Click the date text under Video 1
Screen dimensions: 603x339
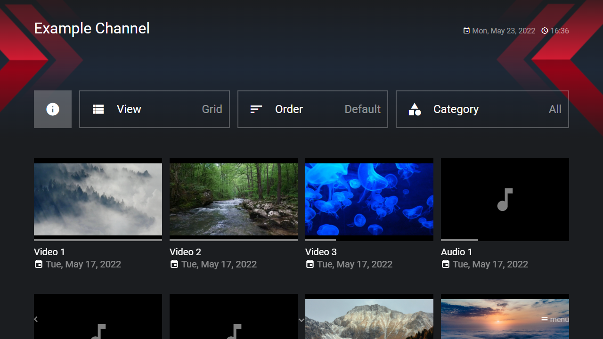tap(83, 264)
